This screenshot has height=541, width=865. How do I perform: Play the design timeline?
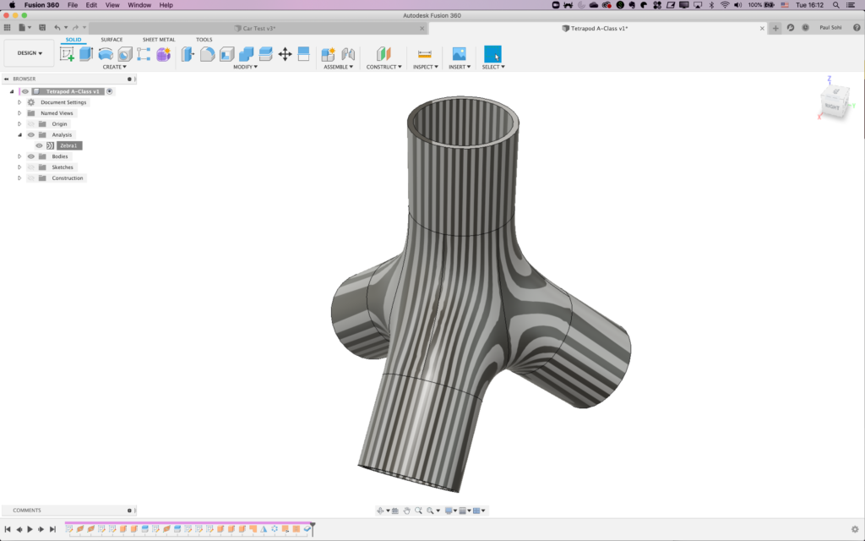pyautogui.click(x=30, y=529)
